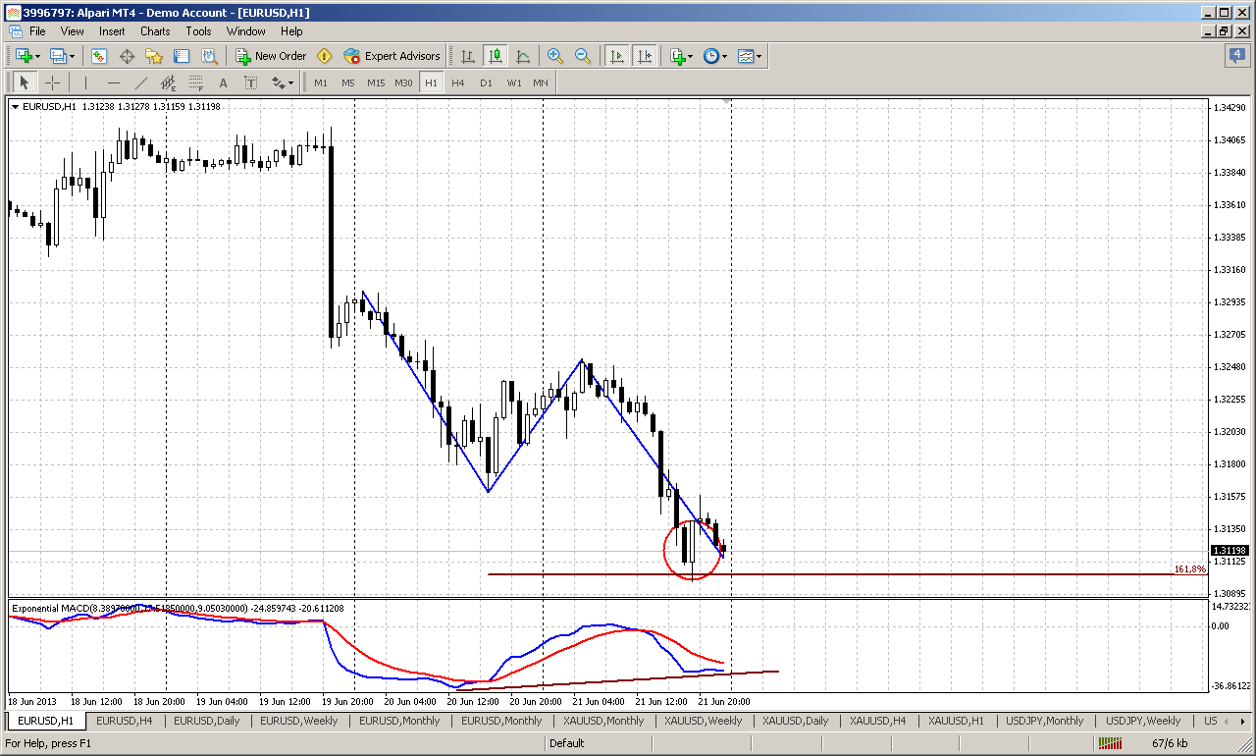Open the Expert Advisors settings
The width and height of the screenshot is (1256, 756).
tap(392, 56)
